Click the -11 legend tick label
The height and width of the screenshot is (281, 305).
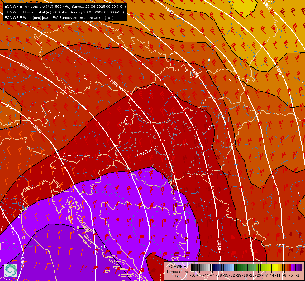tap(278, 275)
